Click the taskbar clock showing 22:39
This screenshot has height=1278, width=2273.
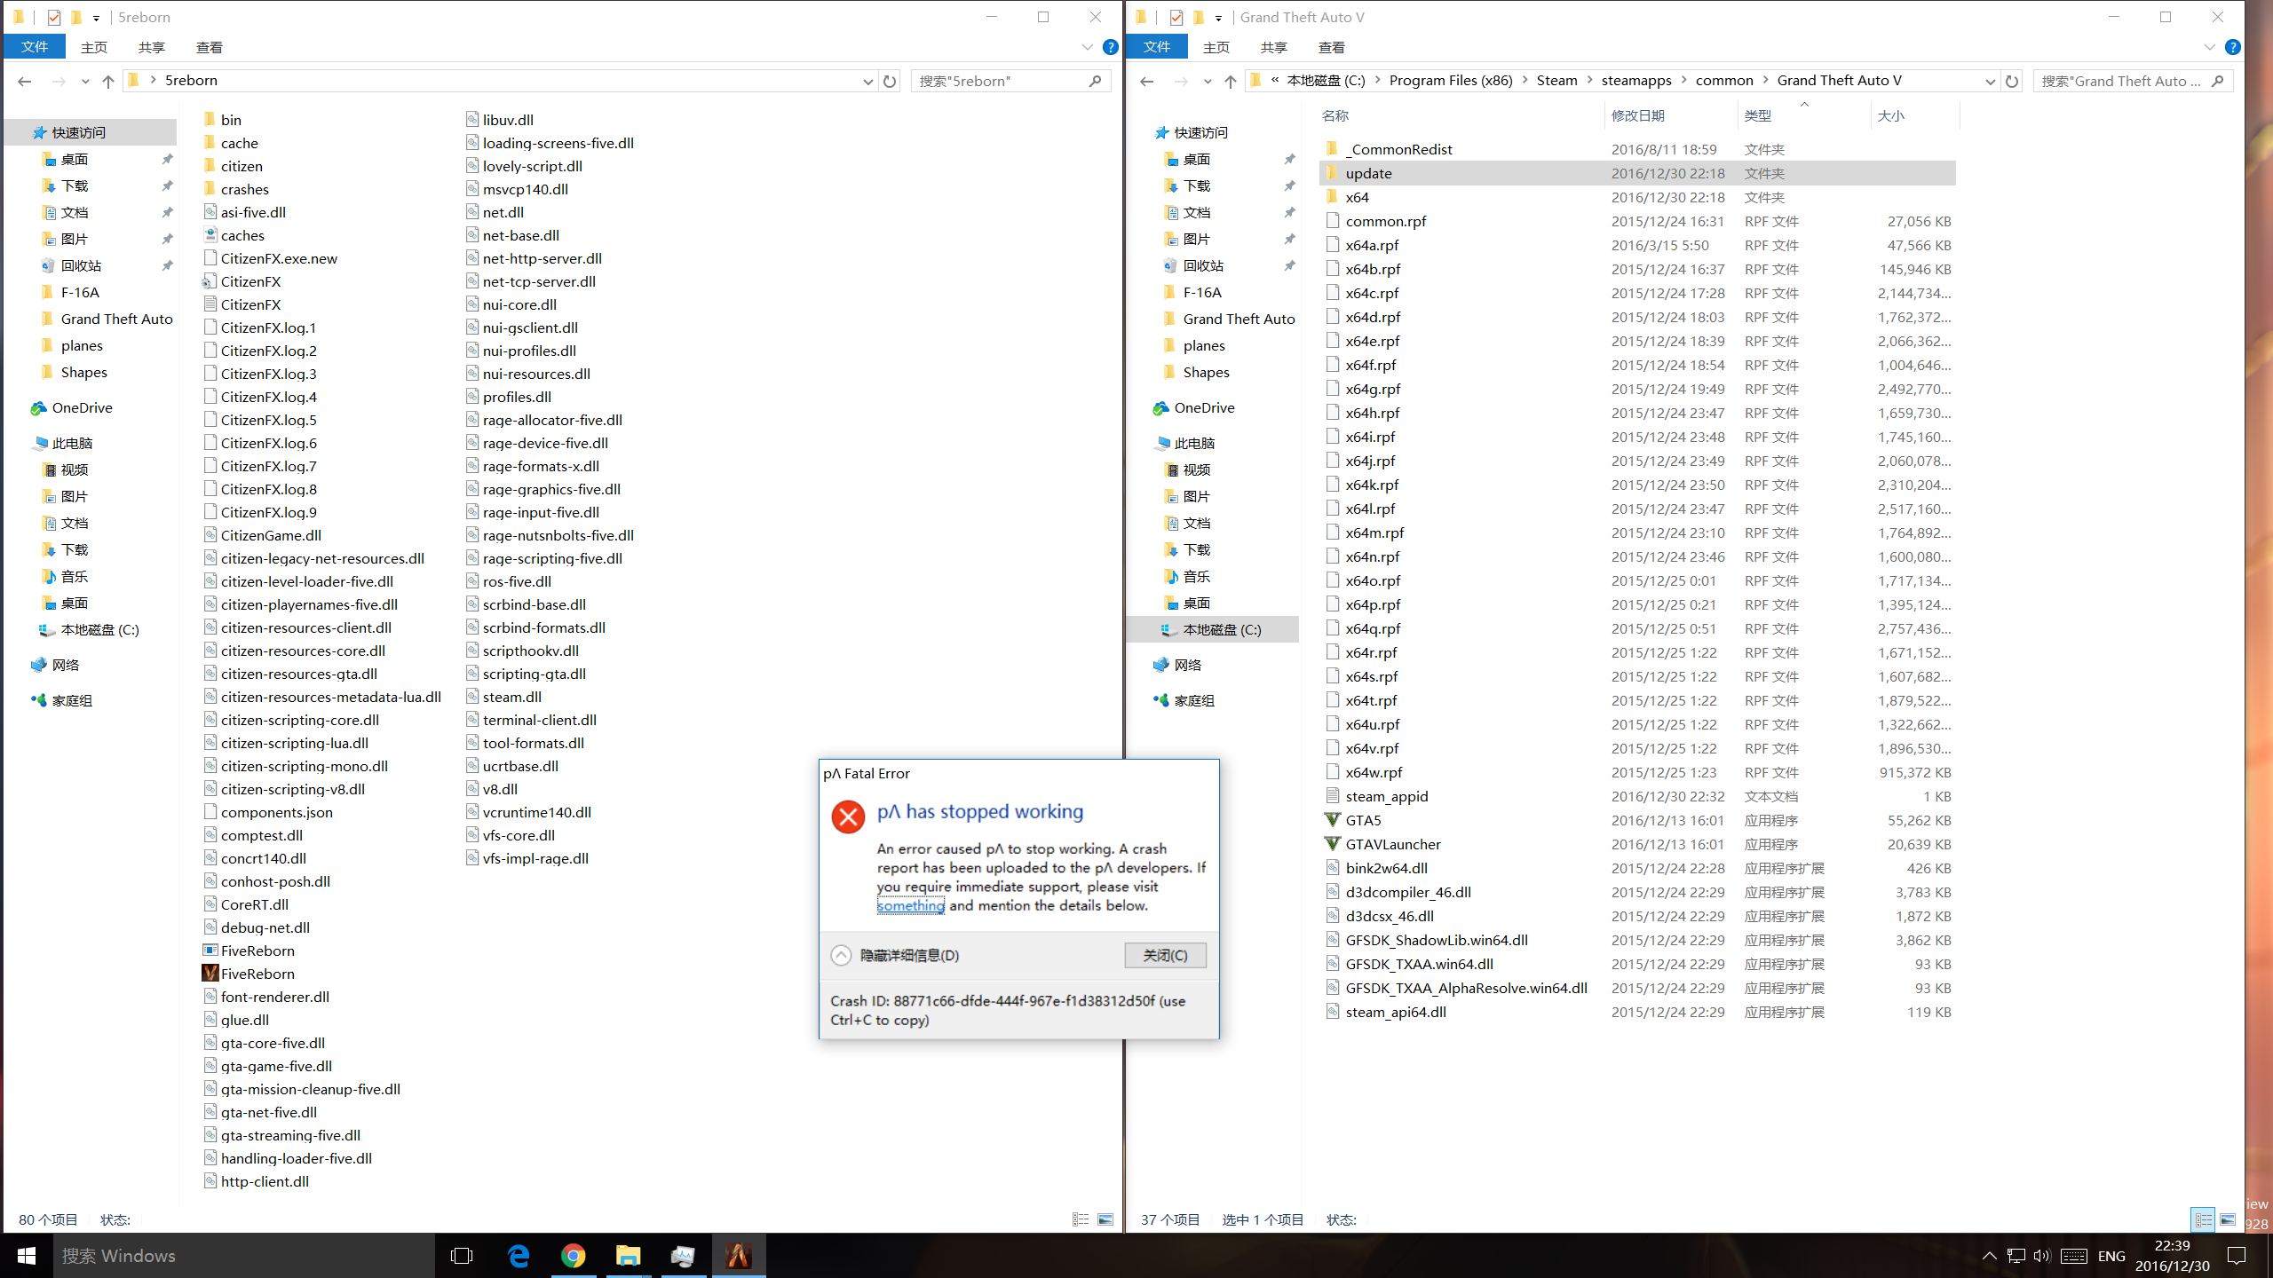[x=2172, y=1256]
